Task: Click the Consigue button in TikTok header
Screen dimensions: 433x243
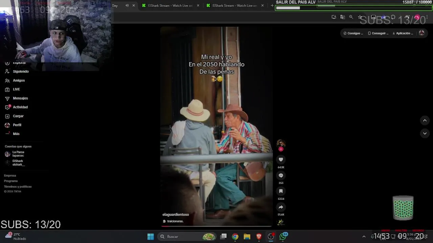Action: coord(353,33)
